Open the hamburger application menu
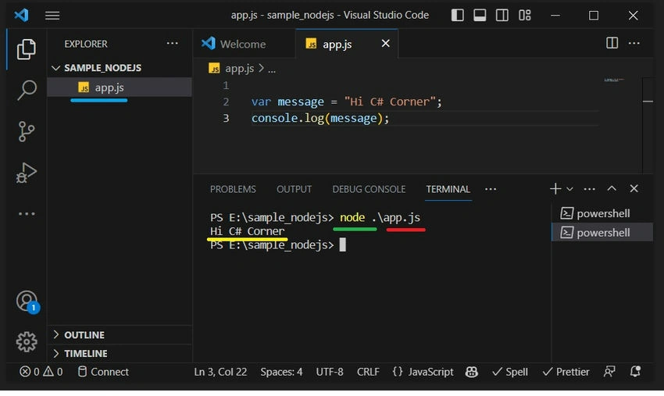The image size is (664, 396). 52,16
